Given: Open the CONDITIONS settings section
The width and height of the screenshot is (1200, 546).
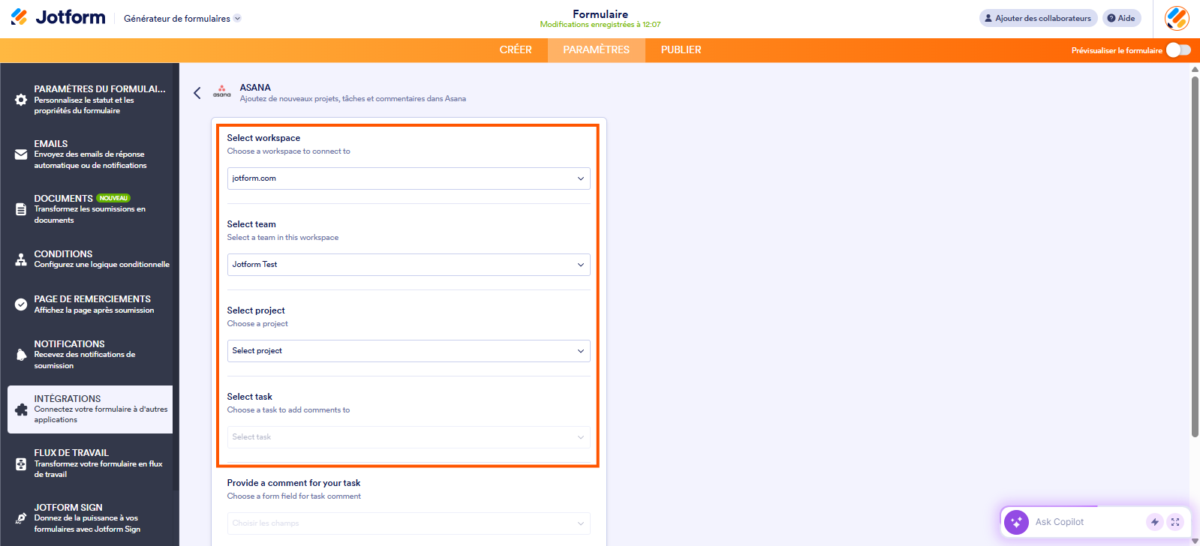Looking at the screenshot, I should click(90, 259).
